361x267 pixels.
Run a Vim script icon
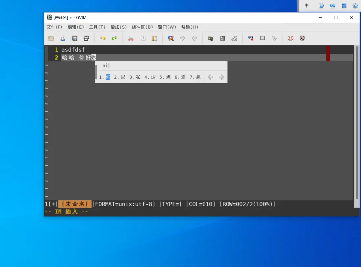tap(234, 38)
